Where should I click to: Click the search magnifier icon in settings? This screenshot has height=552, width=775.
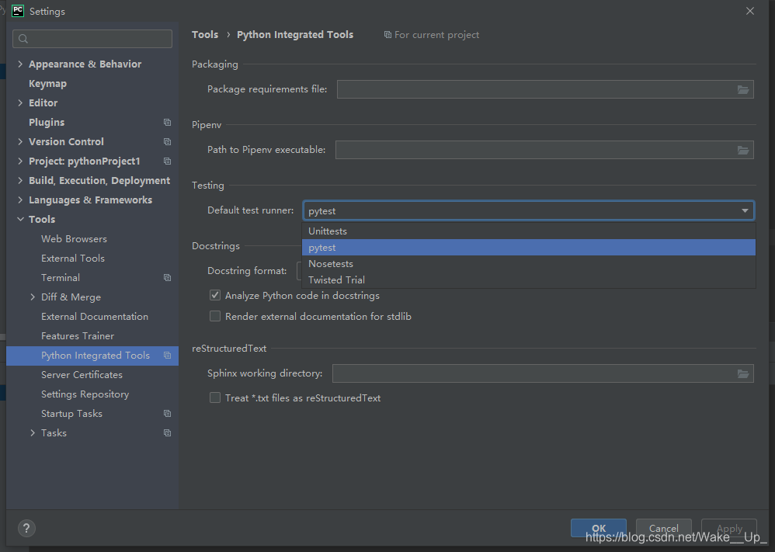pos(23,39)
